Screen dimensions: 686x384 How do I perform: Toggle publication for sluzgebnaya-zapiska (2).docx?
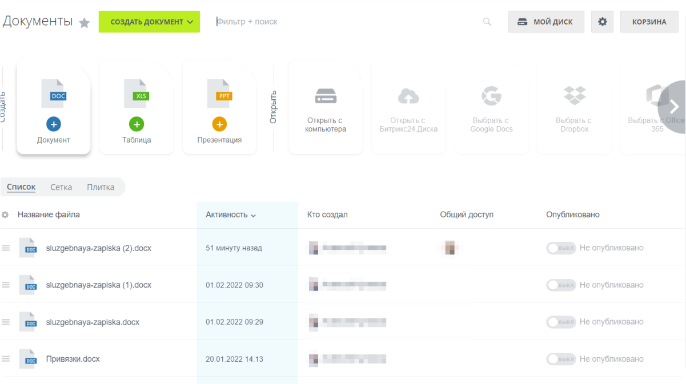[561, 248]
